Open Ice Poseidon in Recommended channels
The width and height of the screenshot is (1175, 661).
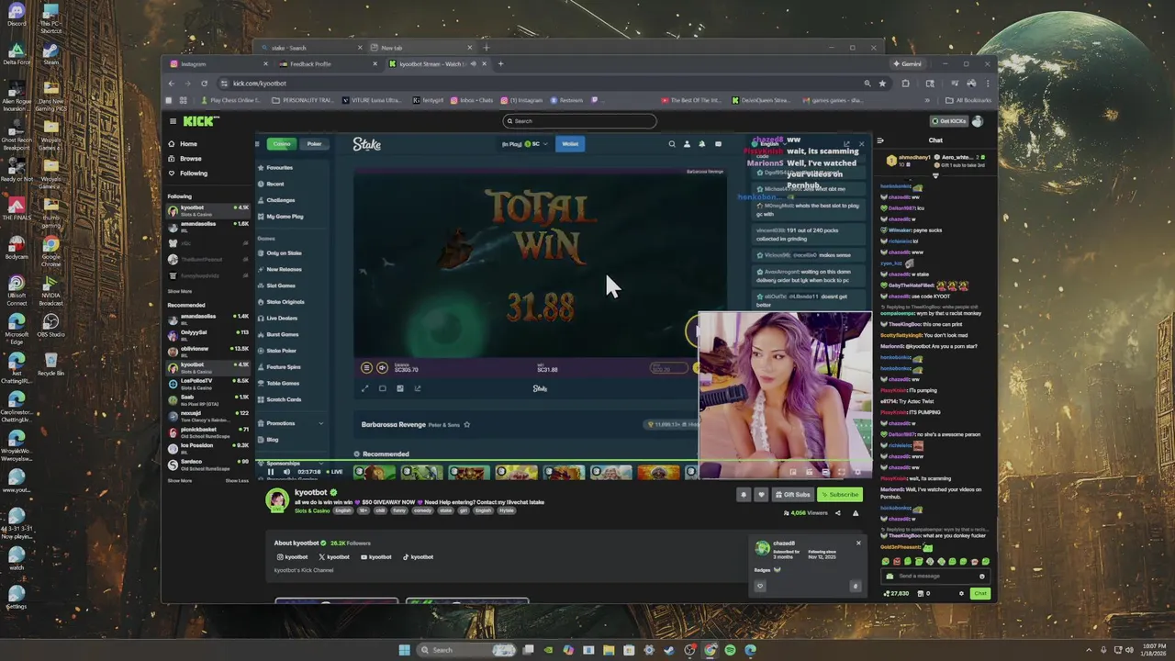point(207,447)
